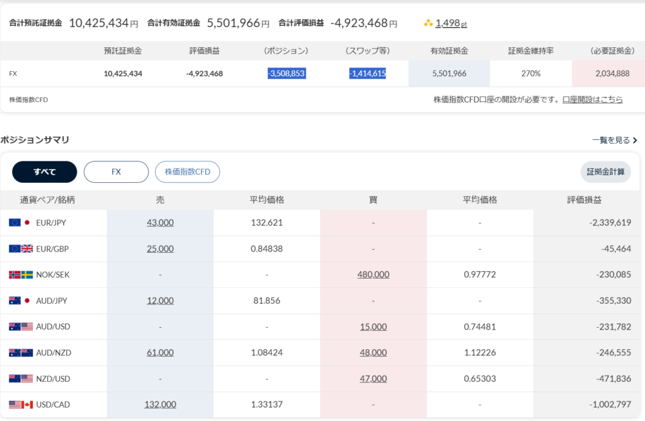This screenshot has width=645, height=421.
Task: Select the すべて filter tab
Action: pos(45,171)
